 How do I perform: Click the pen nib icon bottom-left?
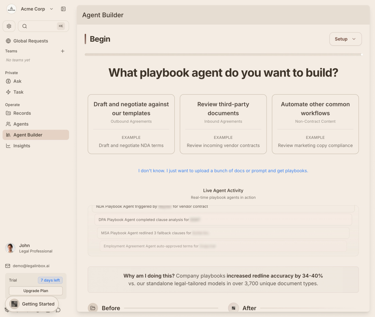pyautogui.click(x=7, y=310)
